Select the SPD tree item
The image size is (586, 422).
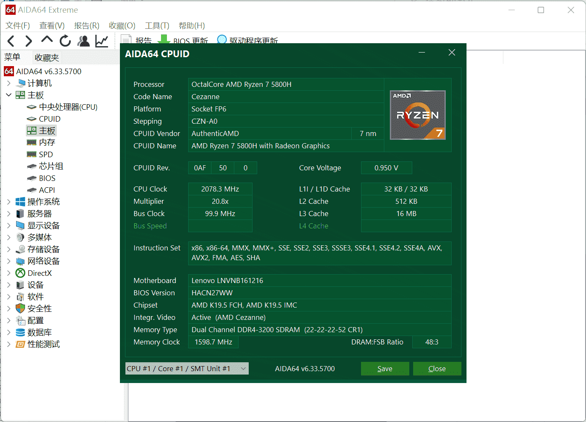tap(46, 154)
